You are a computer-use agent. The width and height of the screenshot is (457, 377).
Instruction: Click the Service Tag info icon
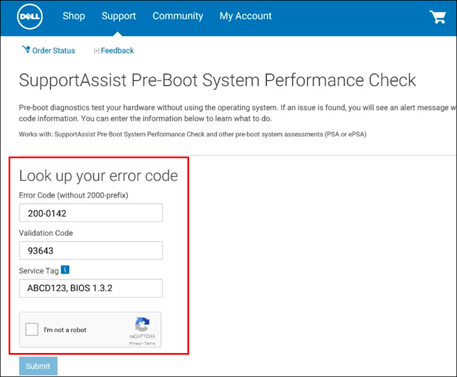65,270
